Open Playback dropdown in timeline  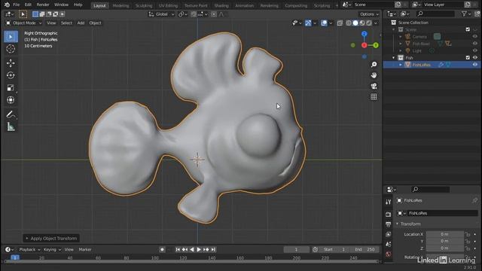pos(29,249)
